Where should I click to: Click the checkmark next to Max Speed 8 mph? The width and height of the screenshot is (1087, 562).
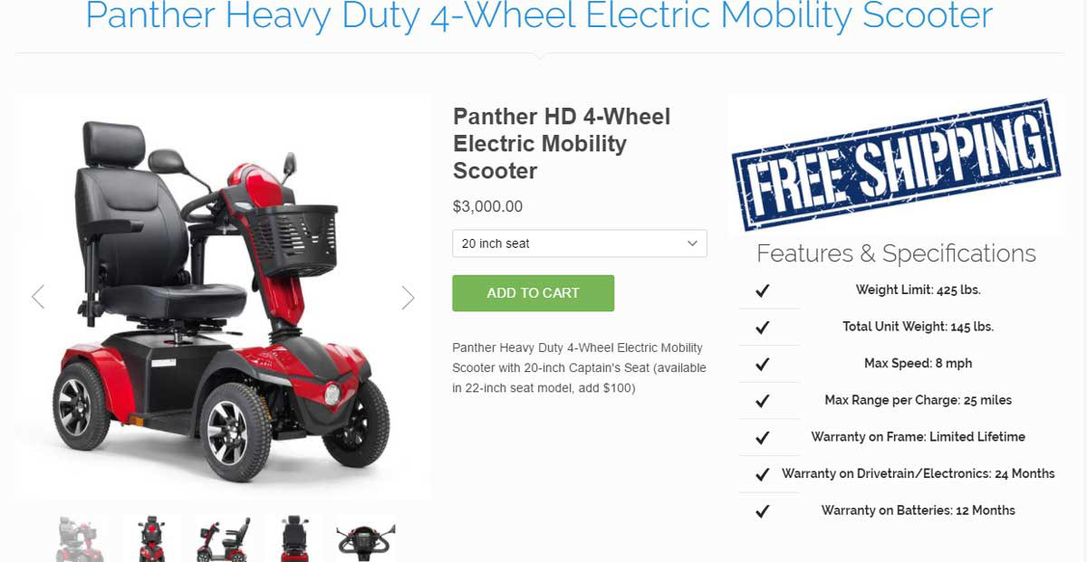(x=763, y=364)
